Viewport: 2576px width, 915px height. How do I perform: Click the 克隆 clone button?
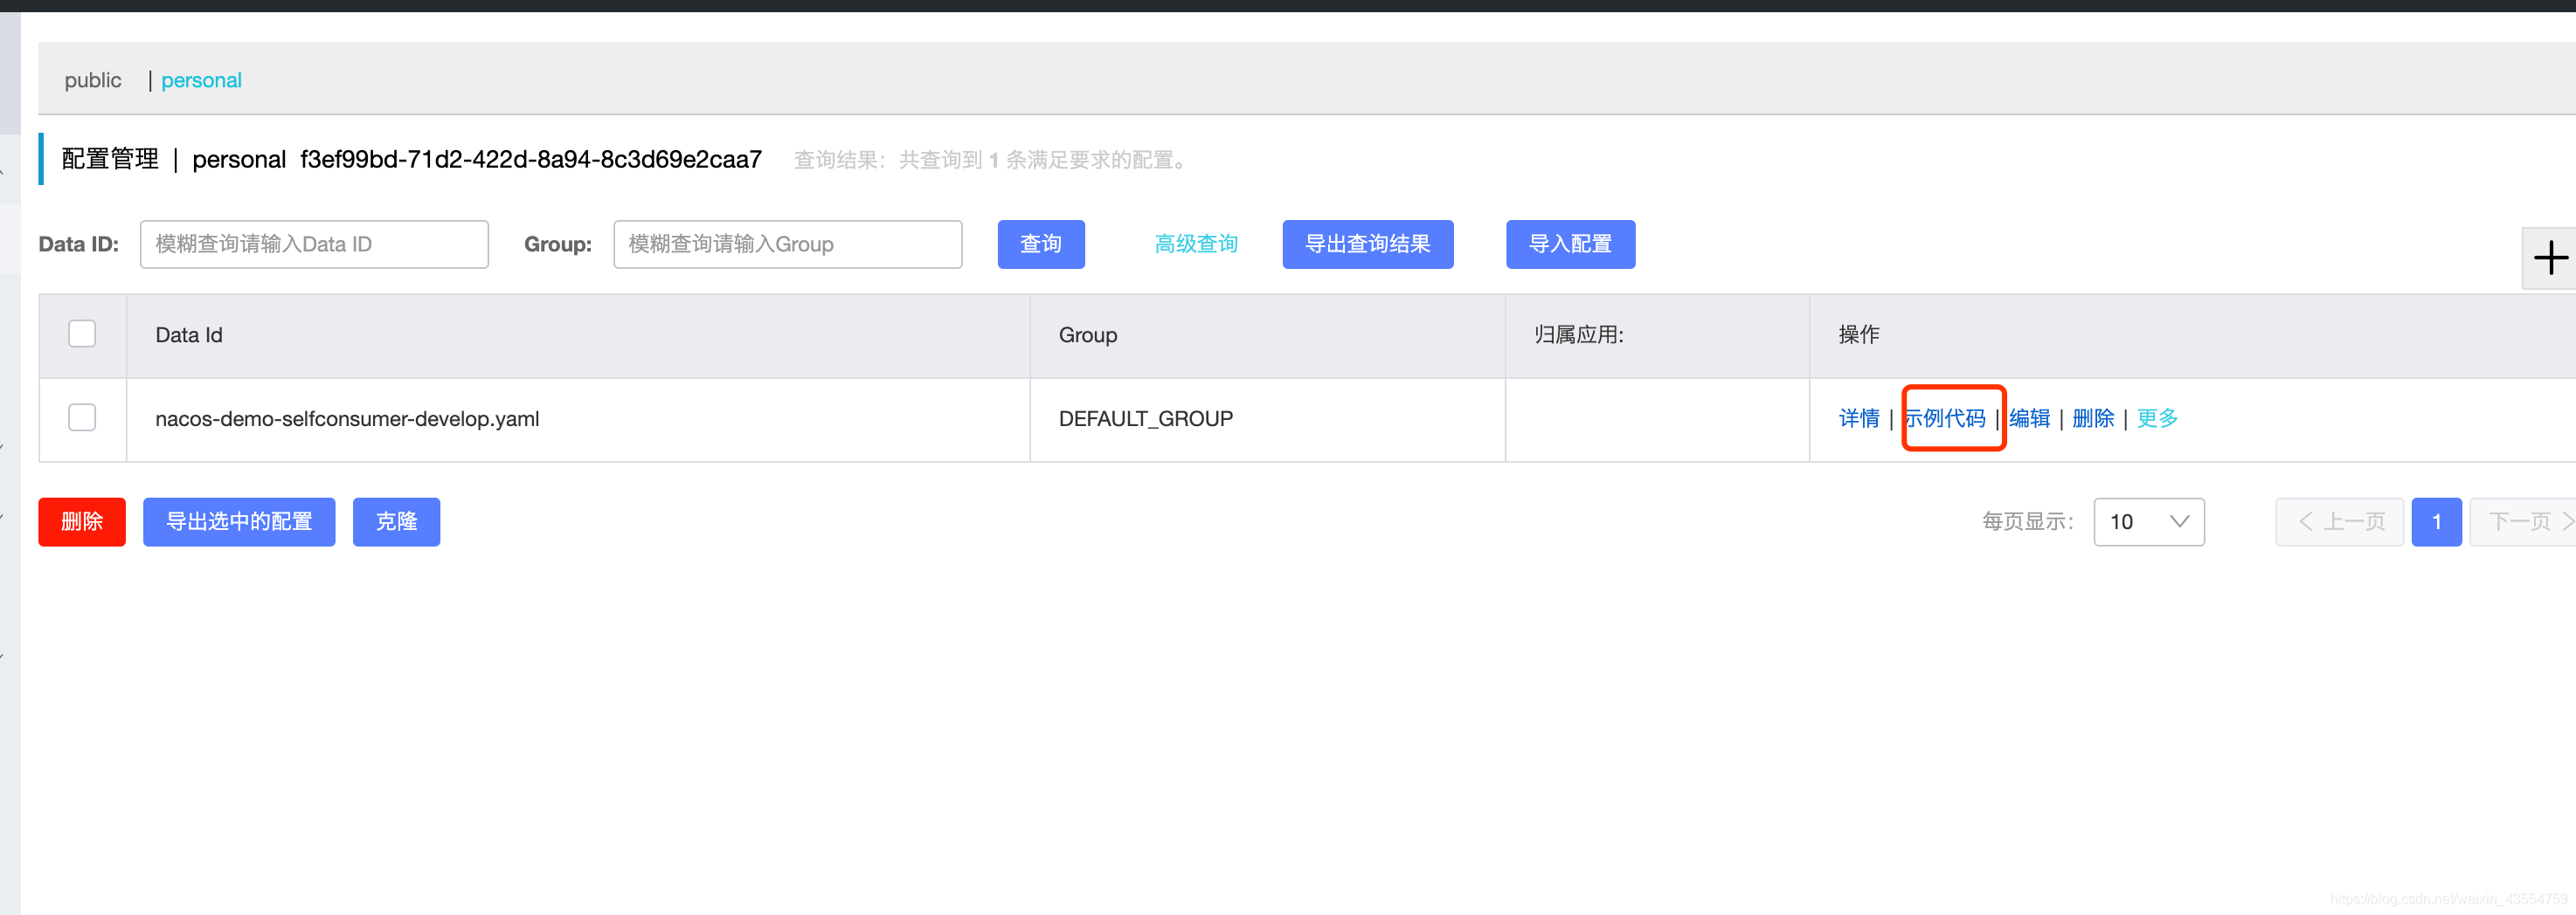pos(396,521)
